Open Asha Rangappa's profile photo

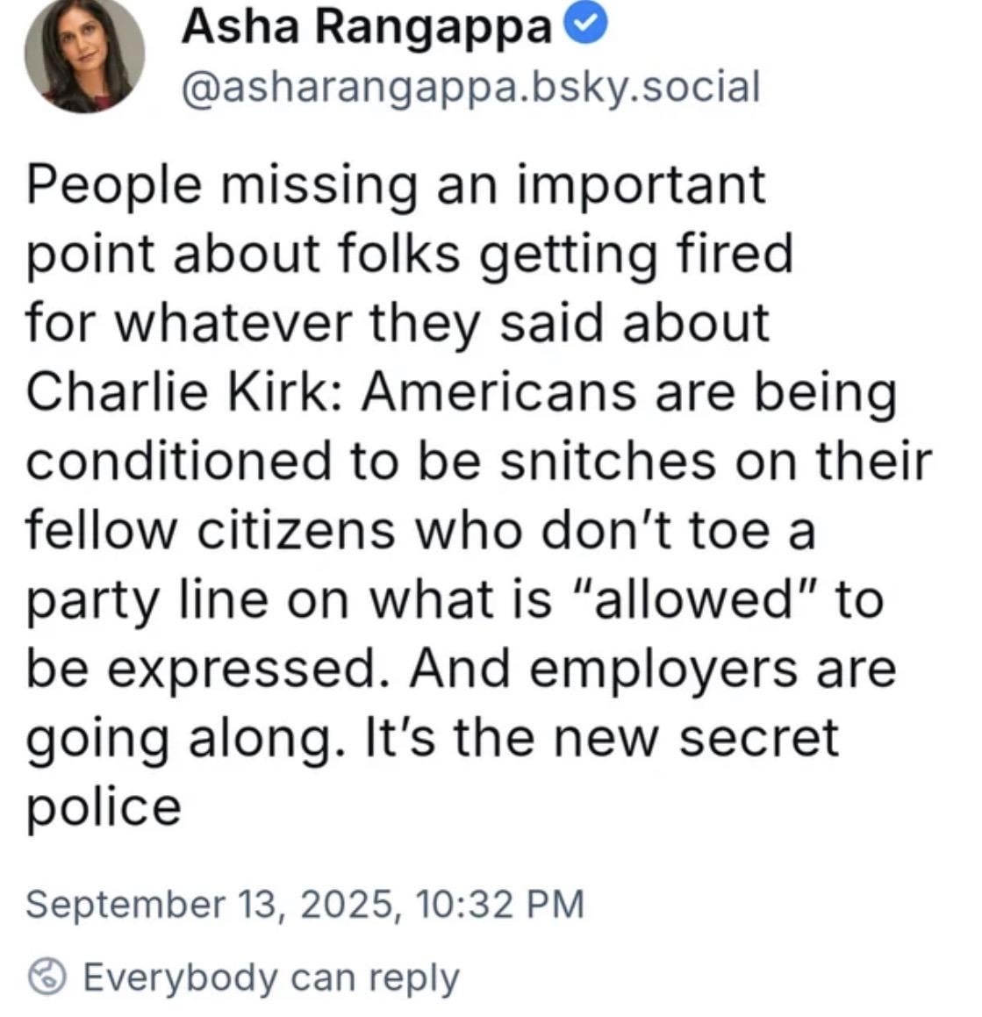point(84,54)
